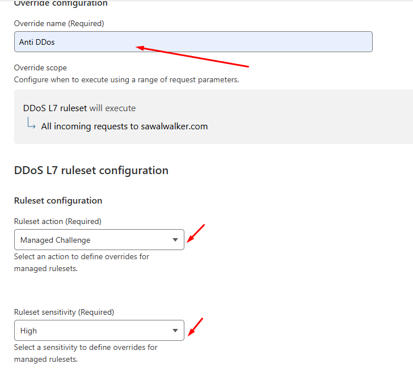413x376 pixels.
Task: Click the red arrow pointing at Override name field
Action: [x=193, y=57]
